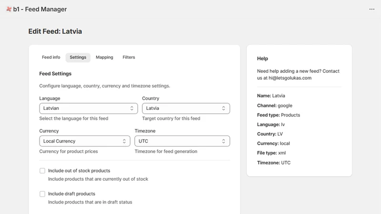The image size is (381, 214).
Task: Click the Currency: local summary row
Action: click(273, 144)
